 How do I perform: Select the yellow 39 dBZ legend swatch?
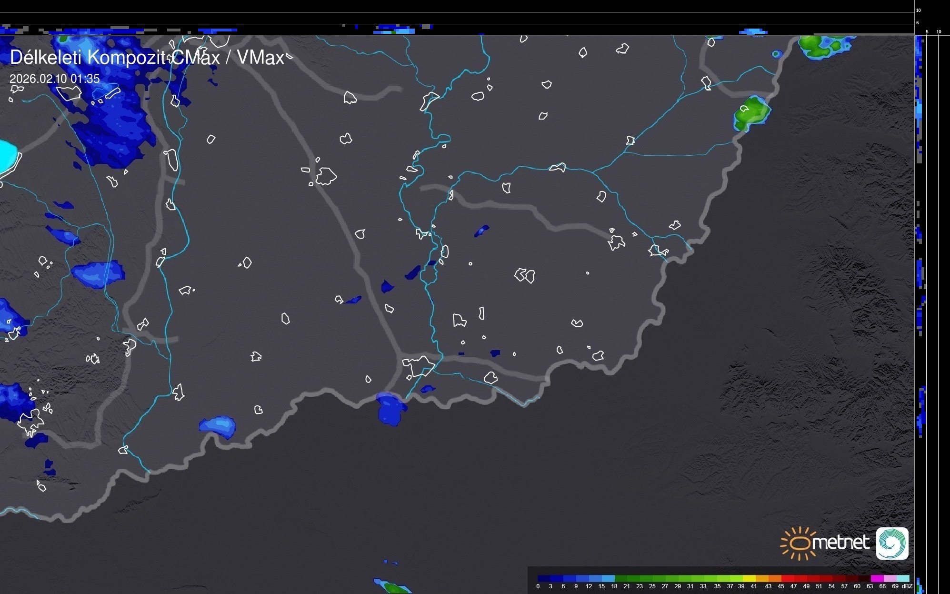pyautogui.click(x=749, y=578)
